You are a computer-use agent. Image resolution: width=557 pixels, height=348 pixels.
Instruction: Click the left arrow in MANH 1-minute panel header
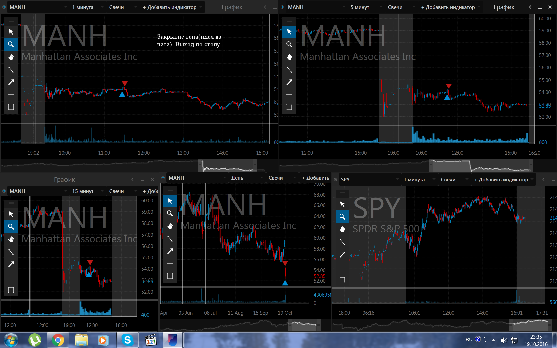point(265,7)
